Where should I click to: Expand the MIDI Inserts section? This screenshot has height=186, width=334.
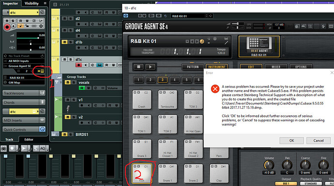pos(24,120)
